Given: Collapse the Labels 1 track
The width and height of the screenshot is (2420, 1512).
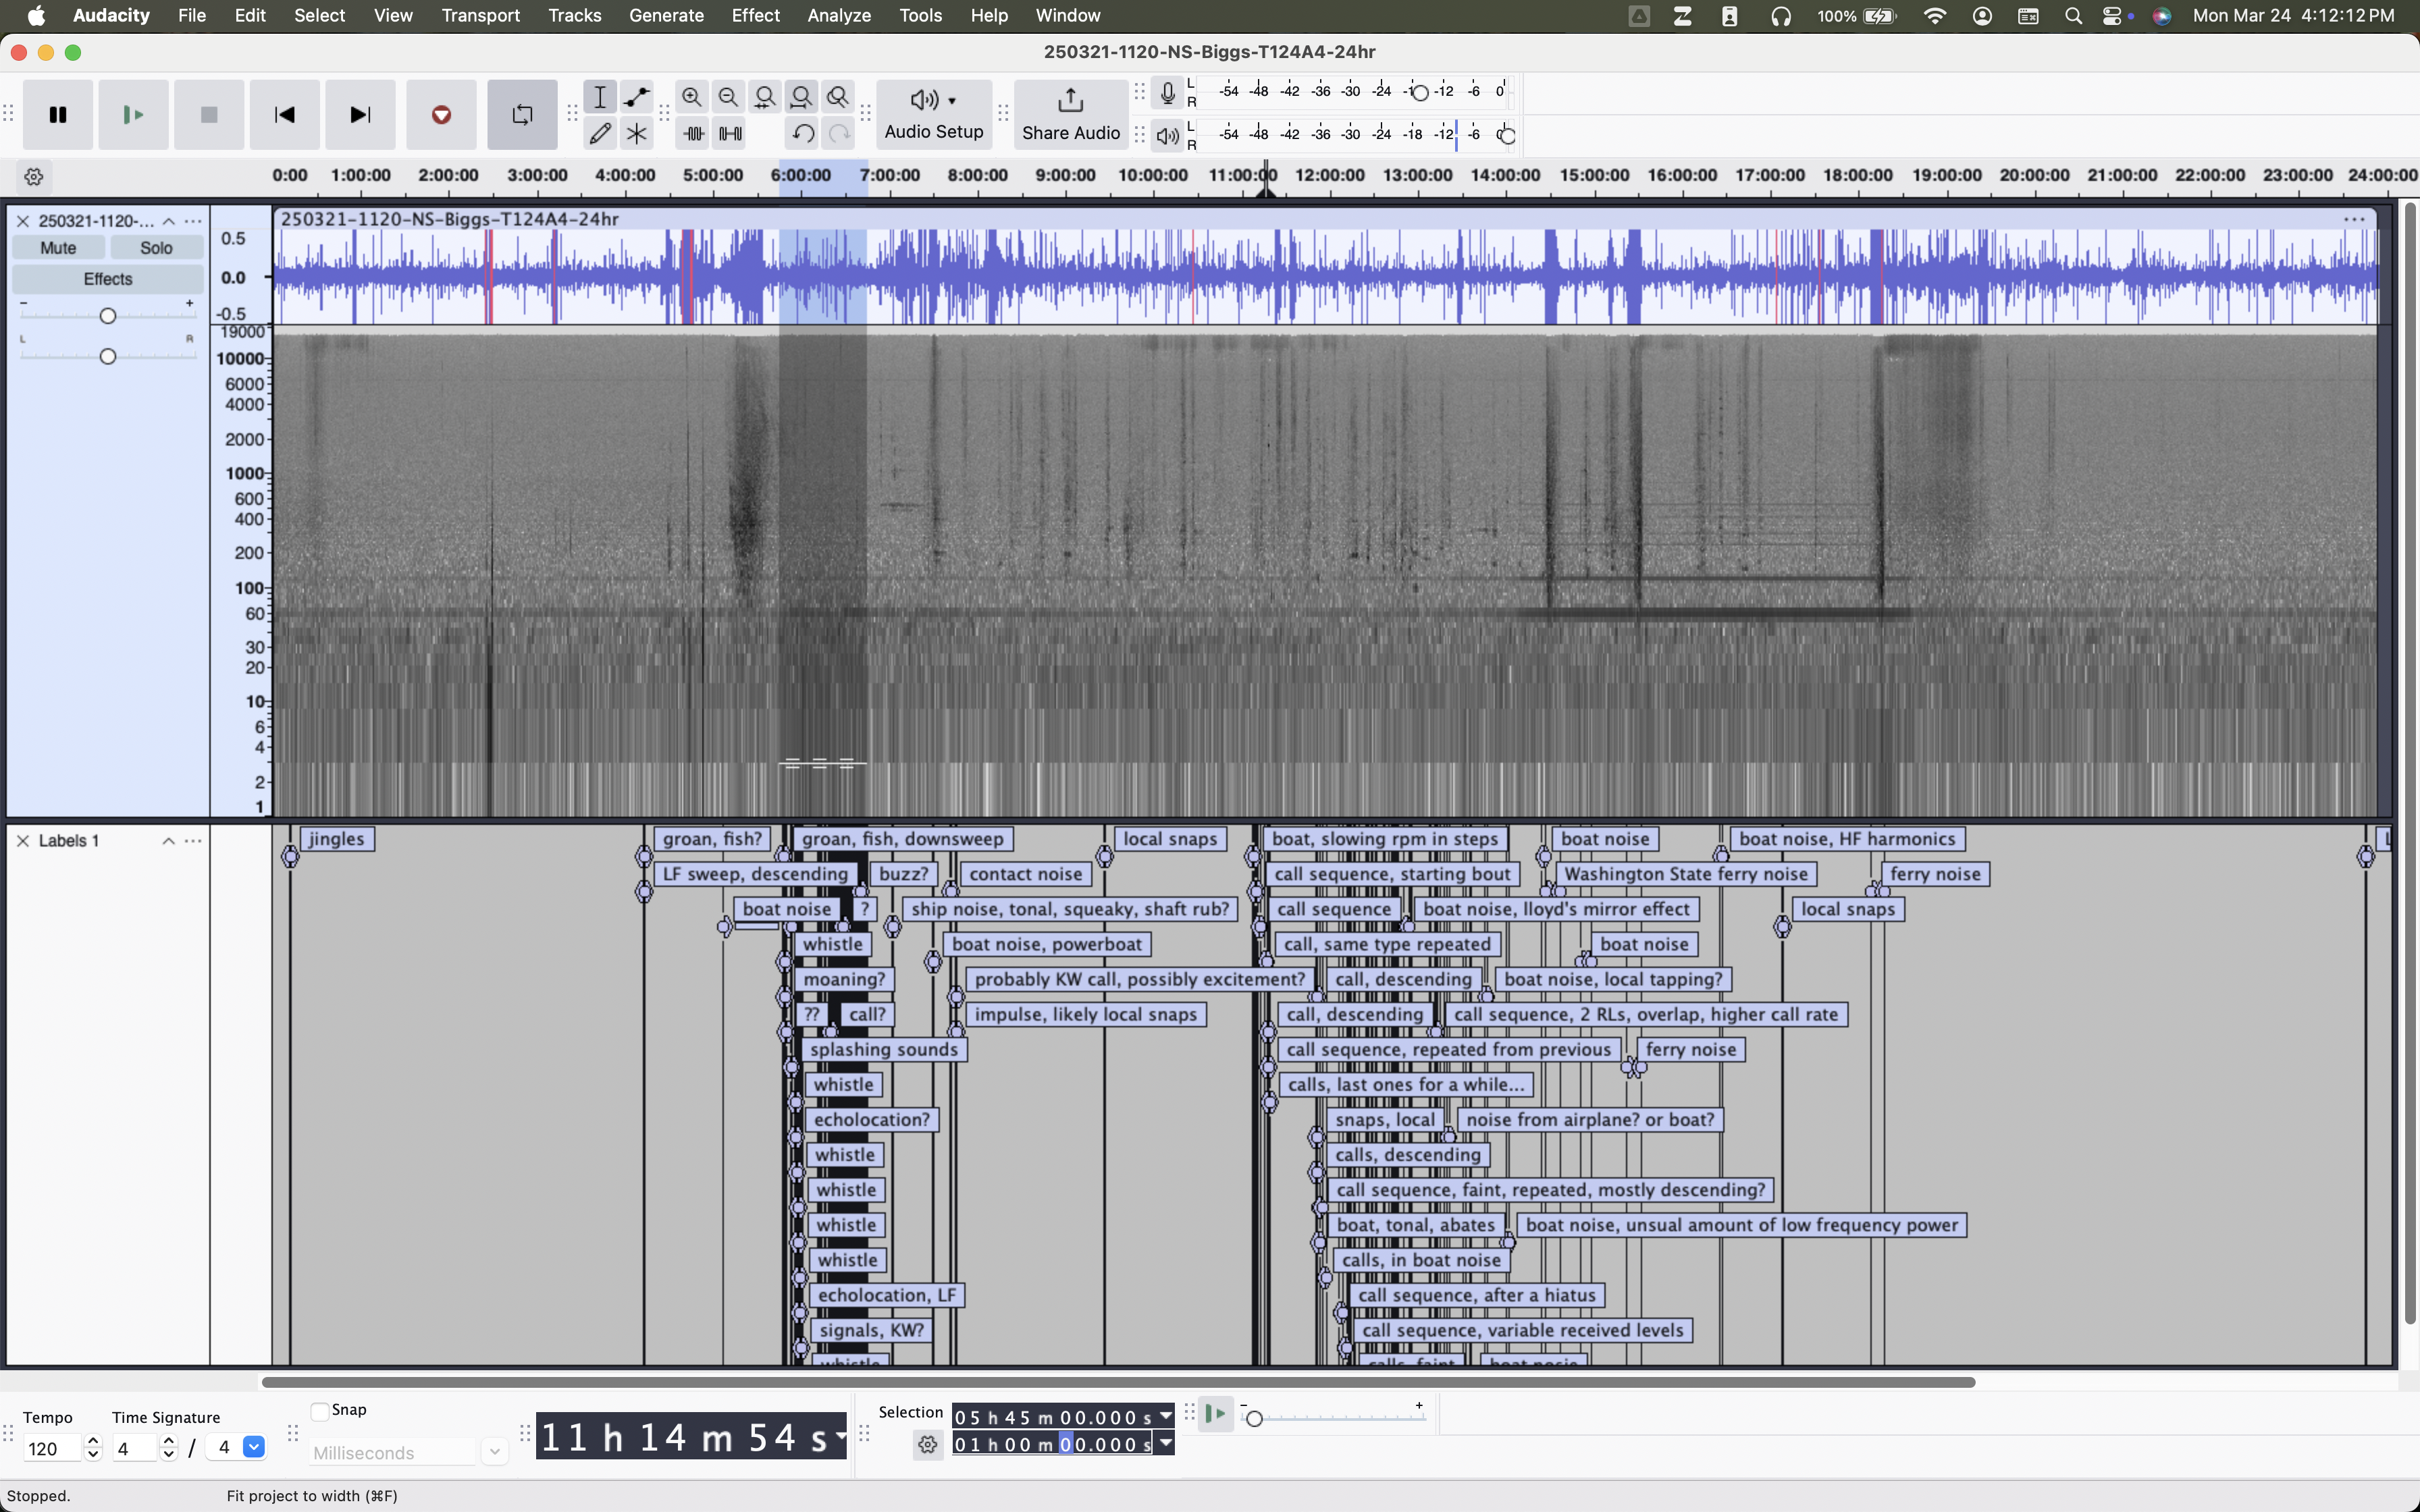Looking at the screenshot, I should tap(168, 841).
